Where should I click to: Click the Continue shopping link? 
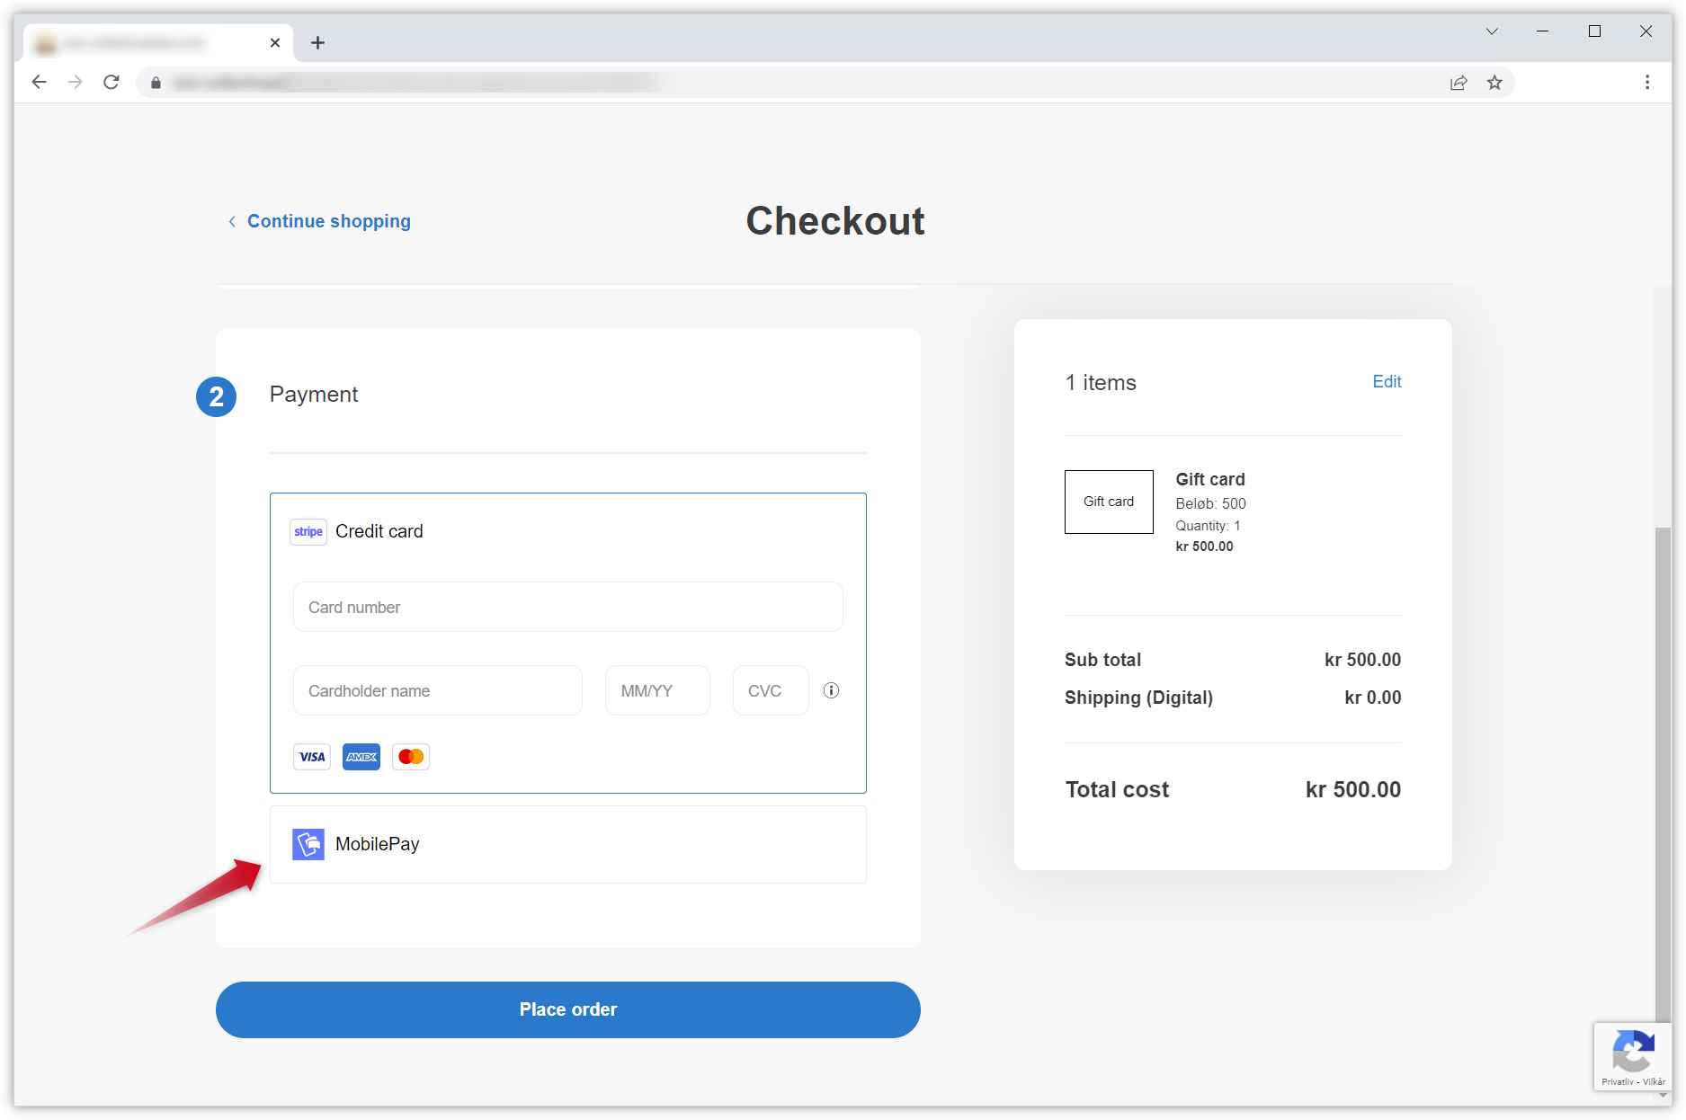tap(328, 221)
